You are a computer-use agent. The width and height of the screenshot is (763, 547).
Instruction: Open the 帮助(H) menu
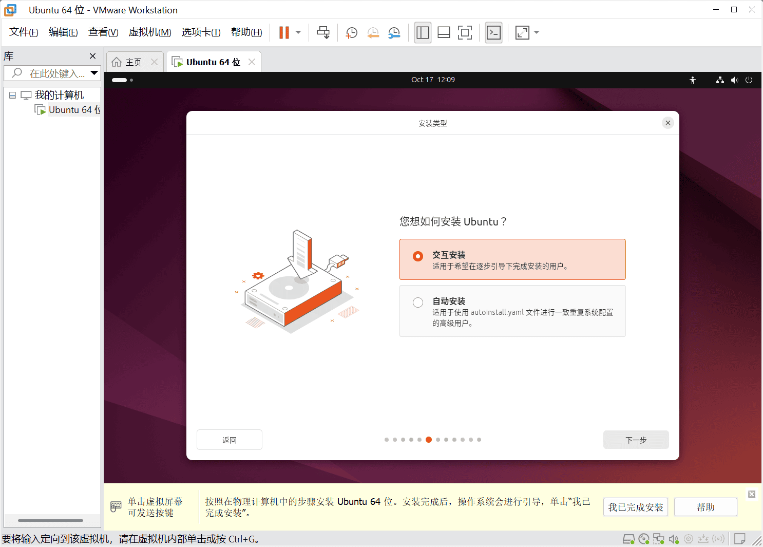(246, 32)
